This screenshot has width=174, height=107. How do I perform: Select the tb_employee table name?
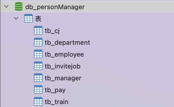64,55
